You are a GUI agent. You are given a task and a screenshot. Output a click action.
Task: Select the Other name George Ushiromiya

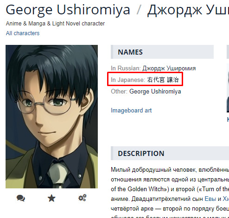[x=155, y=92]
